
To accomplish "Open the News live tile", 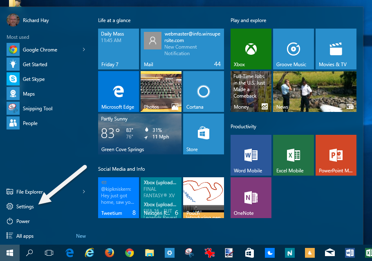I will pos(315,91).
